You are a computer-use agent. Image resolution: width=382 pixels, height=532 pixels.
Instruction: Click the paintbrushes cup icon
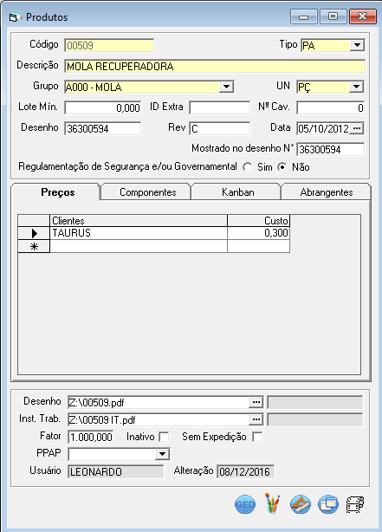272,503
